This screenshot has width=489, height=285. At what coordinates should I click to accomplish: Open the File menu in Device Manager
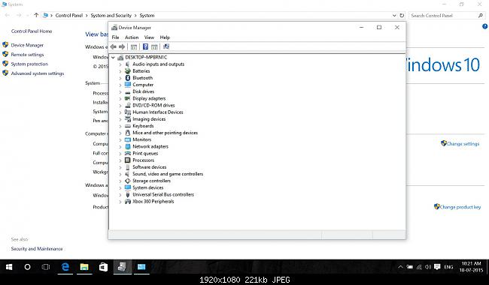[115, 37]
